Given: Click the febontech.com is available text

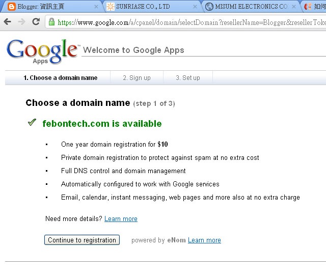Looking at the screenshot, I should pos(102,124).
